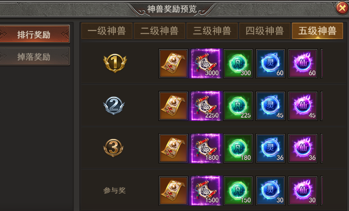
Task: Click the golden ticket in the 参与奖 row
Action: pyautogui.click(x=173, y=191)
